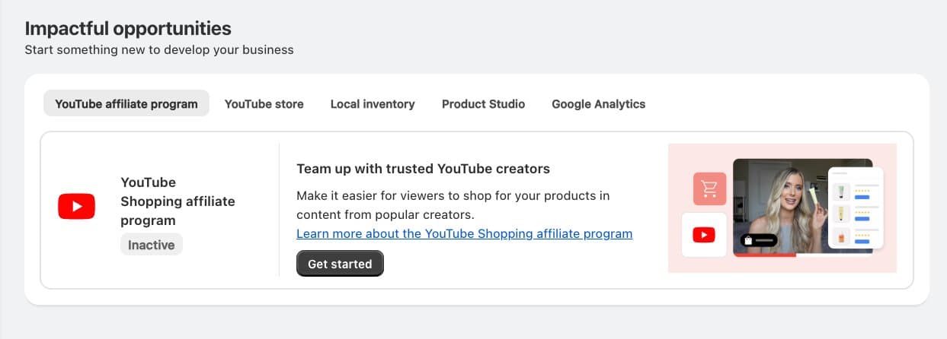
Task: Click the product list panel in promo image
Action: coord(856,208)
